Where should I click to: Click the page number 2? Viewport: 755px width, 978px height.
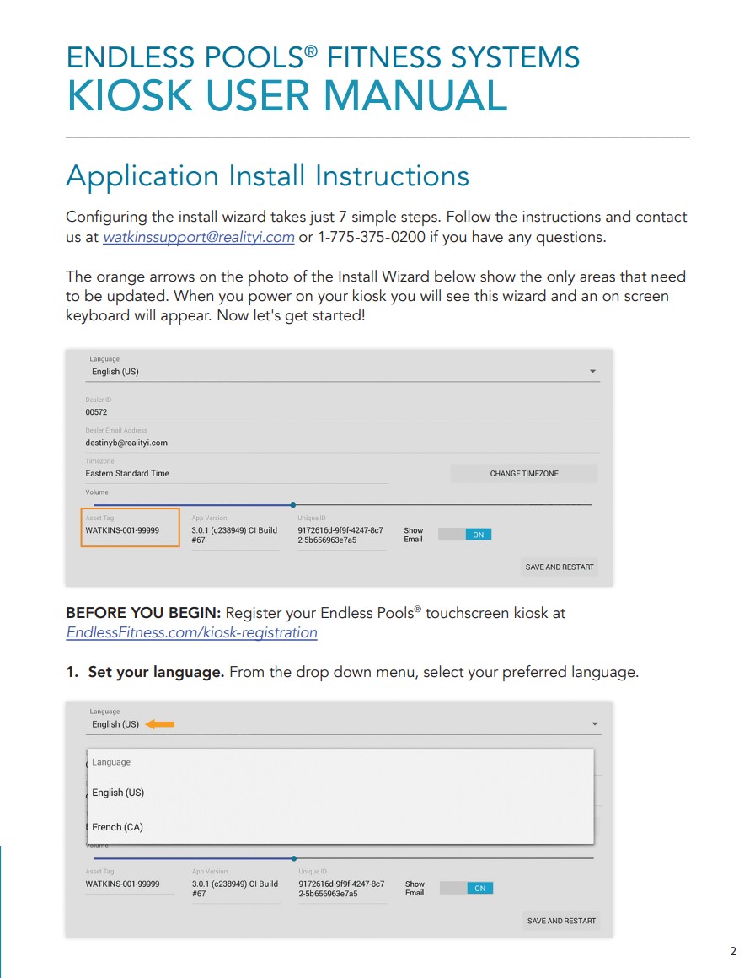pyautogui.click(x=733, y=951)
